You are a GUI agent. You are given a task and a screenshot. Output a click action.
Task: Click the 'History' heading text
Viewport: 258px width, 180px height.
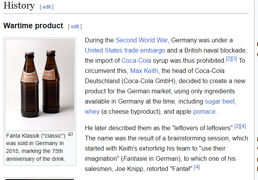tap(19, 5)
